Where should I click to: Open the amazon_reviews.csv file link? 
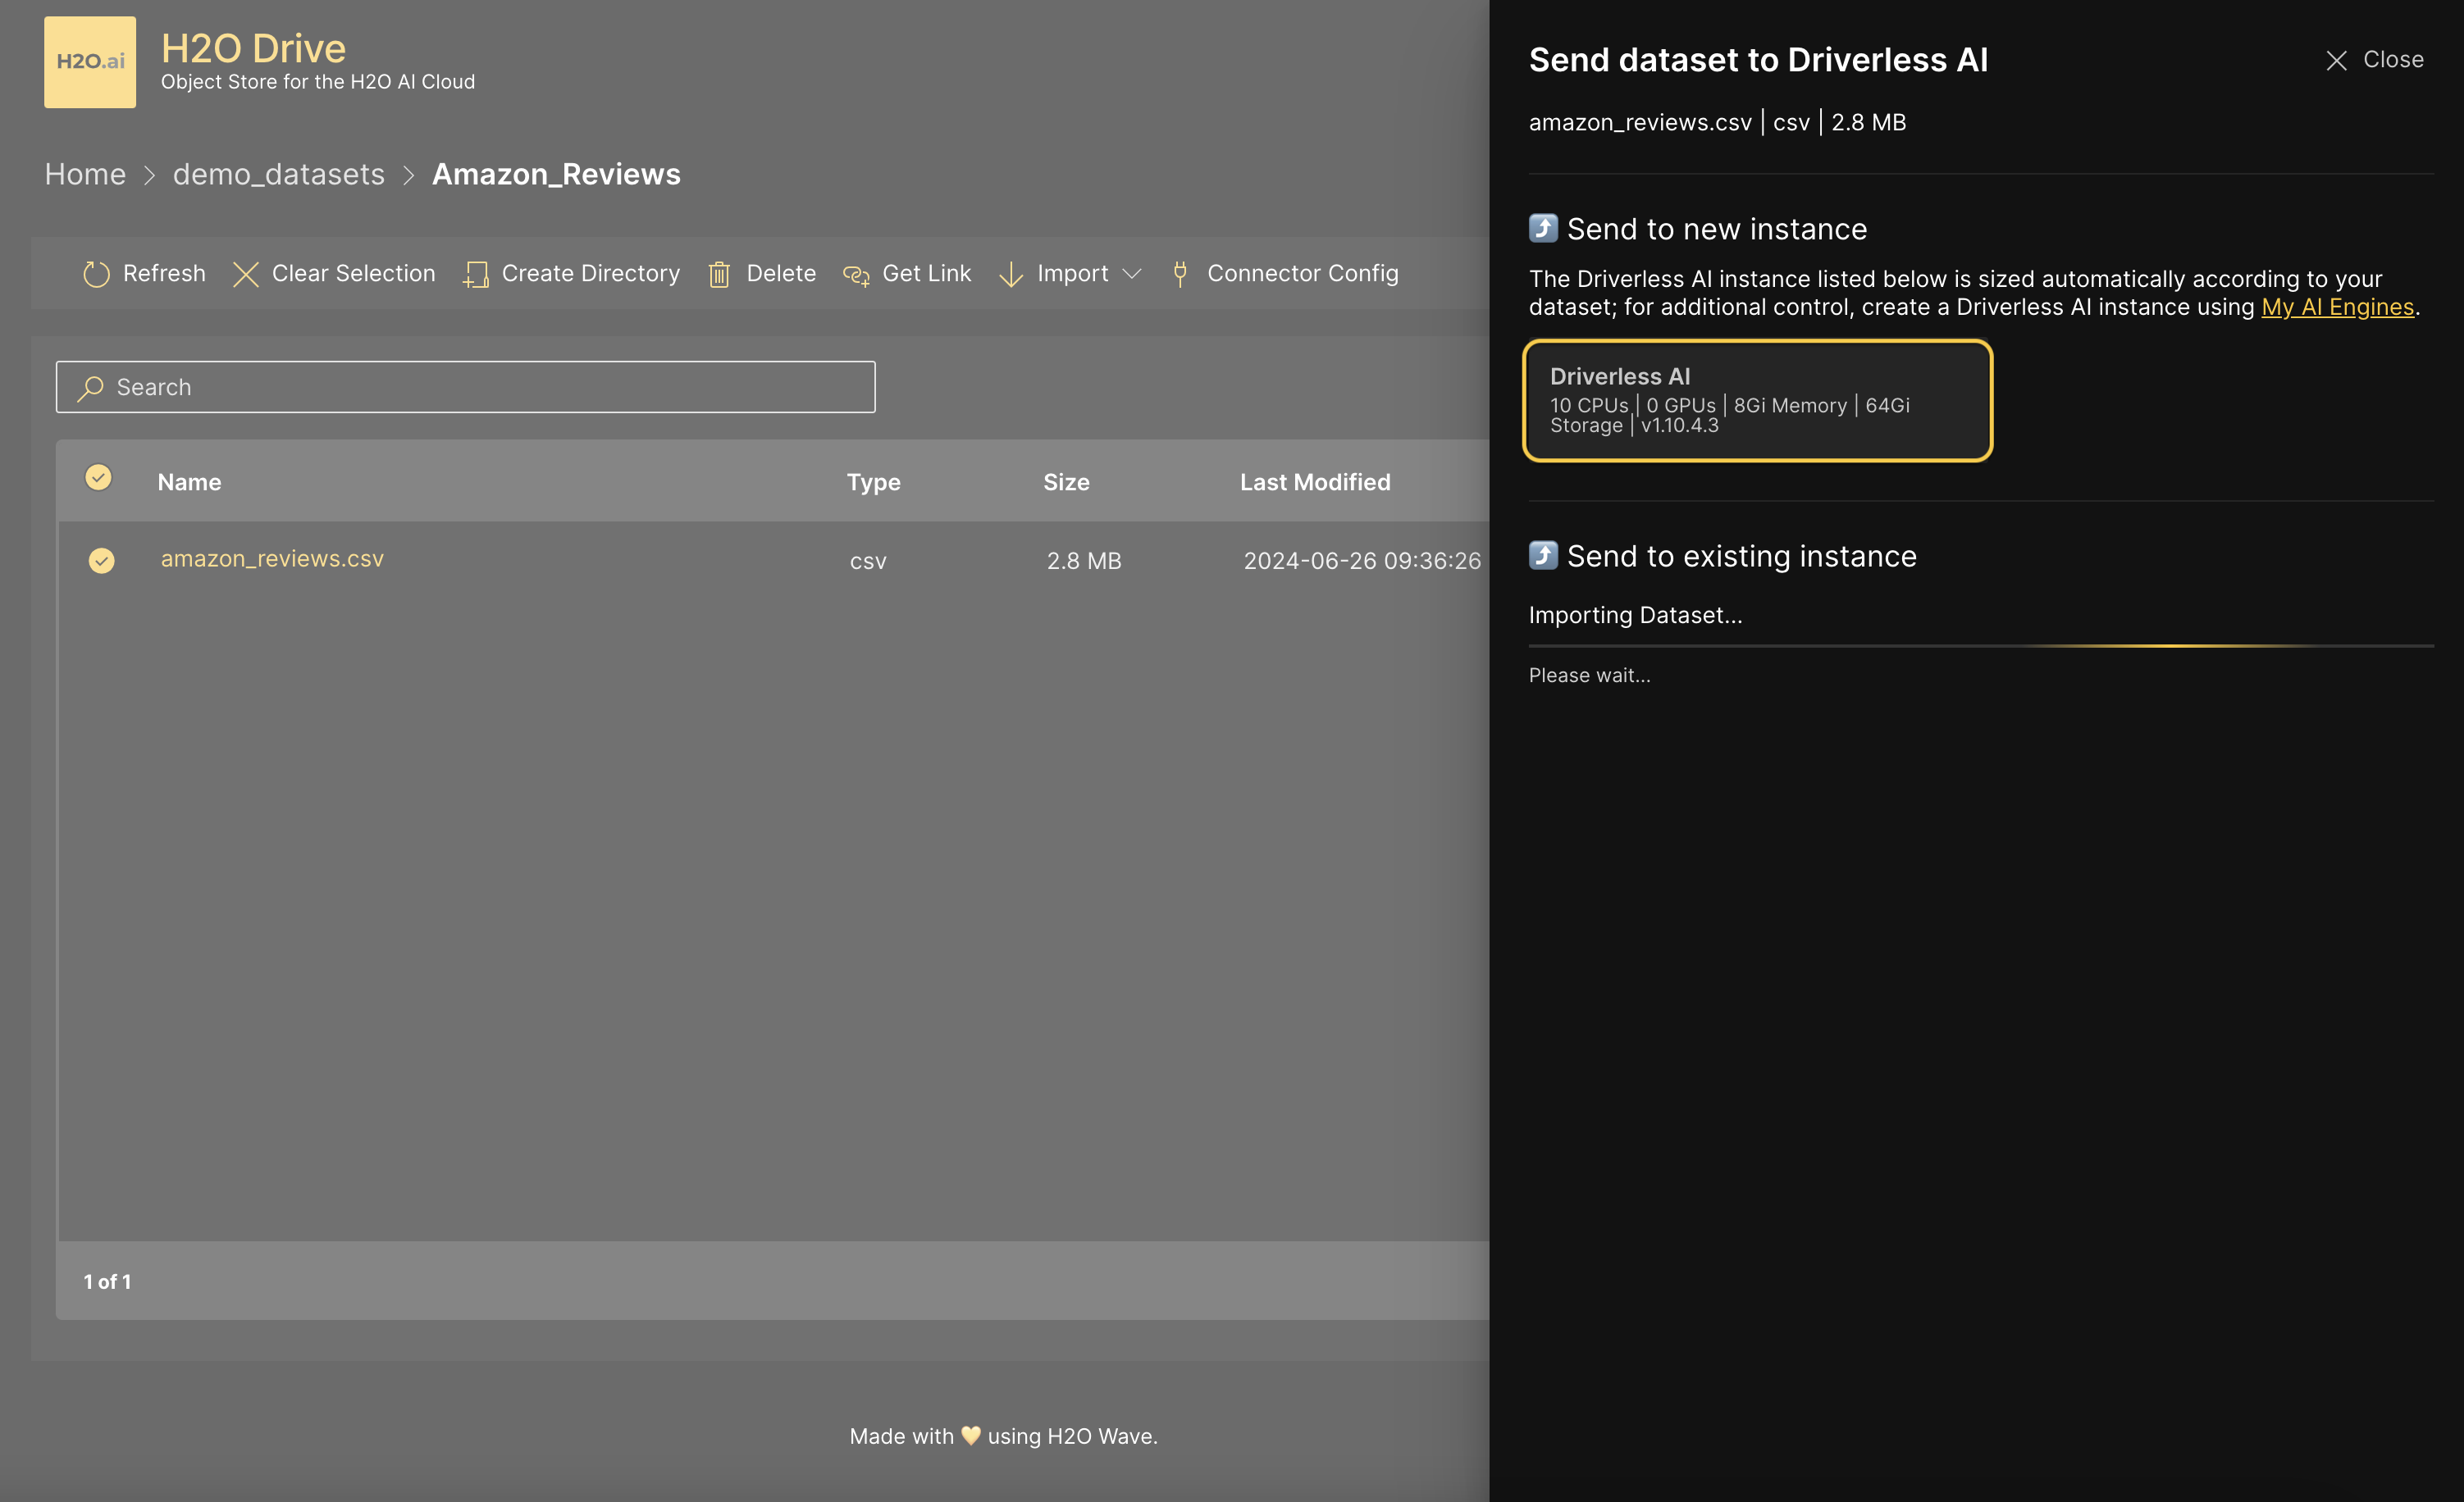point(272,558)
